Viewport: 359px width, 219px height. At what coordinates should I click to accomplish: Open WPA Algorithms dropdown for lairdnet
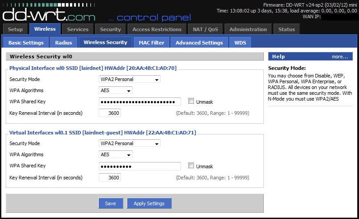pos(116,90)
